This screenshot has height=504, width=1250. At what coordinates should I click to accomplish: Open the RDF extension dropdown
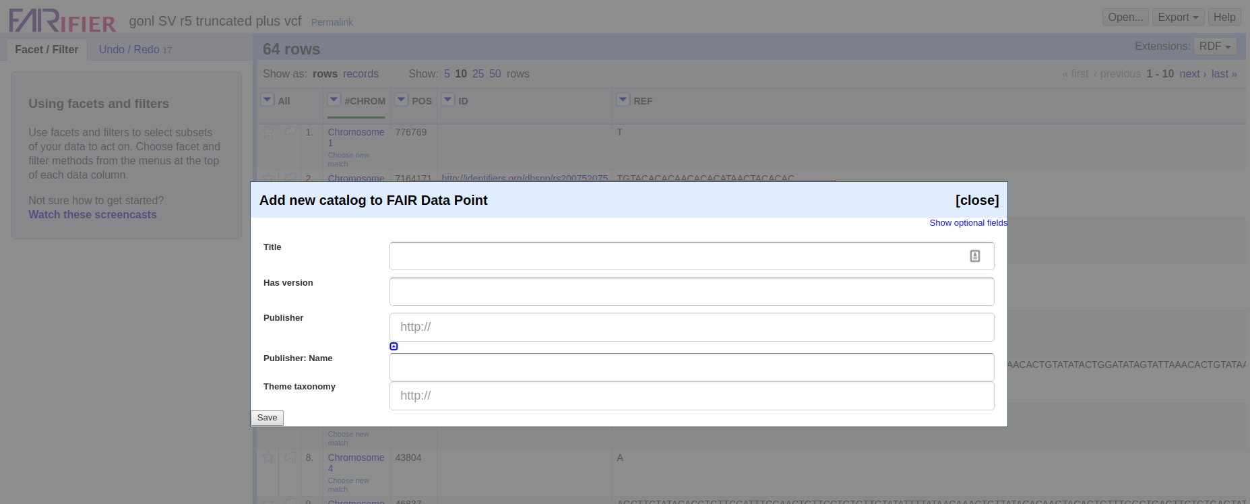coord(1215,46)
